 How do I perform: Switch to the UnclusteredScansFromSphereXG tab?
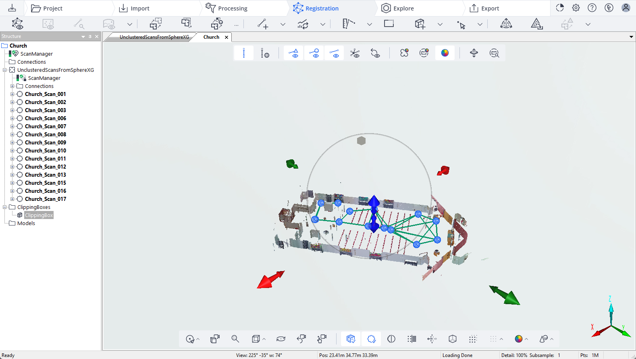tap(154, 37)
